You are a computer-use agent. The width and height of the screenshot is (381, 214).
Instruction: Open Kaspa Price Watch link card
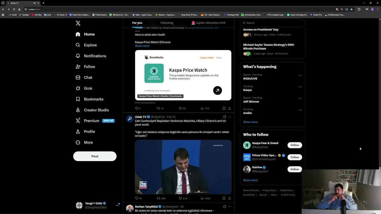click(x=183, y=75)
